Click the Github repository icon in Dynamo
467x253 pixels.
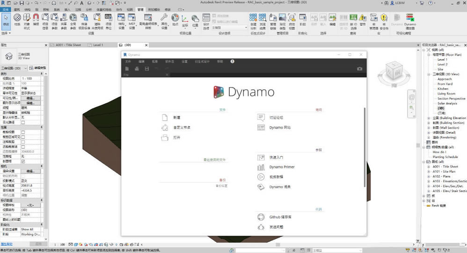tap(261, 217)
